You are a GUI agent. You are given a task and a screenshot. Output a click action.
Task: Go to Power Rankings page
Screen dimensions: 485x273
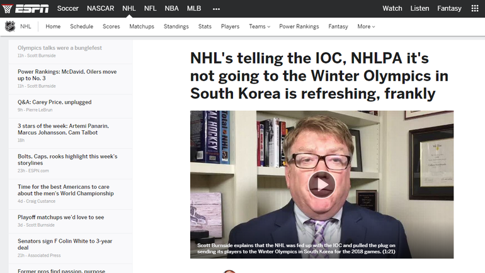click(299, 27)
